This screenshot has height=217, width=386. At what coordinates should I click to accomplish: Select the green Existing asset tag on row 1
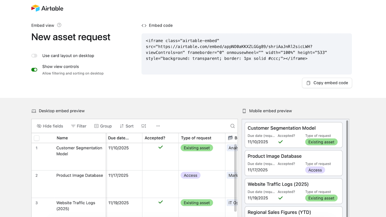pos(197,148)
